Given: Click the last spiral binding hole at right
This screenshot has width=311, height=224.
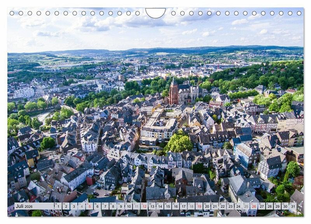Looking at the screenshot, I should pos(299,13).
